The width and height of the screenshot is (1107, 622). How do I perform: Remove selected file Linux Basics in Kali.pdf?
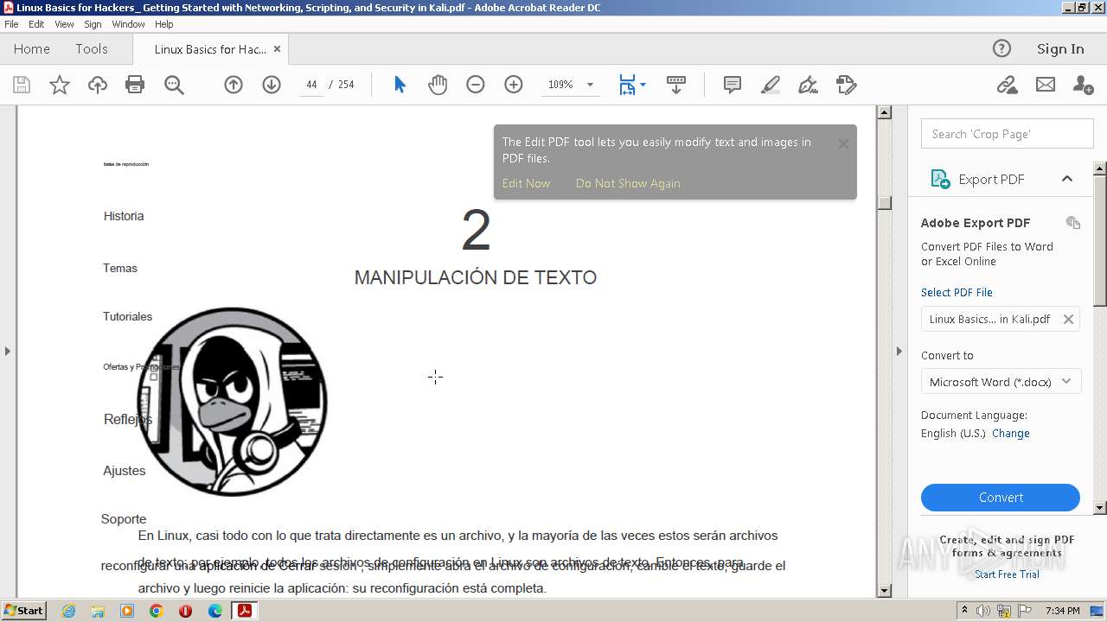[x=1068, y=319]
